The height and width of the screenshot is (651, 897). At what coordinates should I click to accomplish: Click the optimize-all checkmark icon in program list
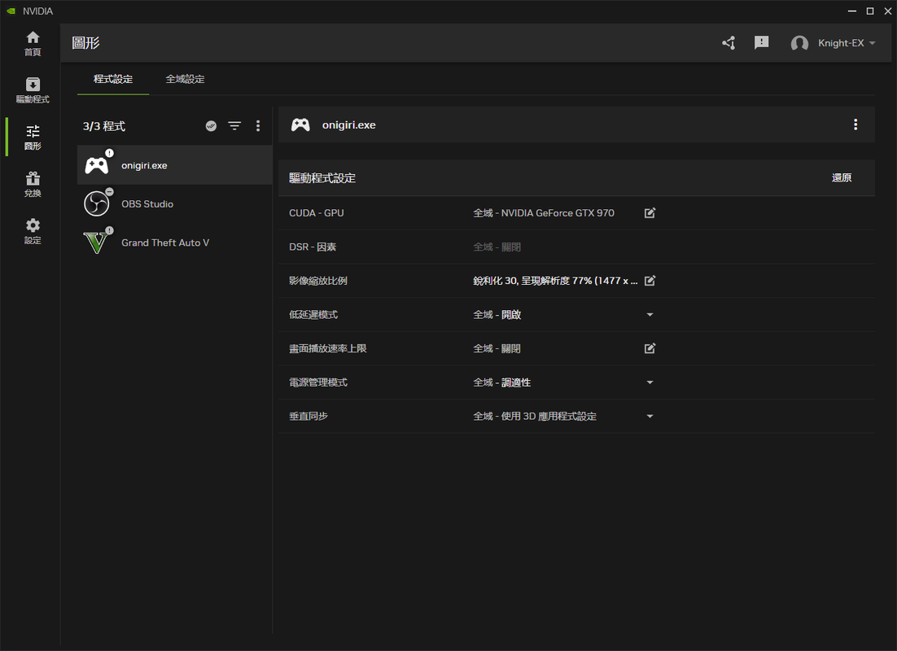[x=211, y=126]
